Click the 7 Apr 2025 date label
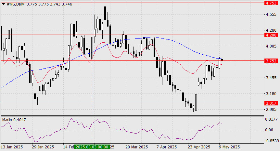280x151 pixels. click(x=167, y=147)
